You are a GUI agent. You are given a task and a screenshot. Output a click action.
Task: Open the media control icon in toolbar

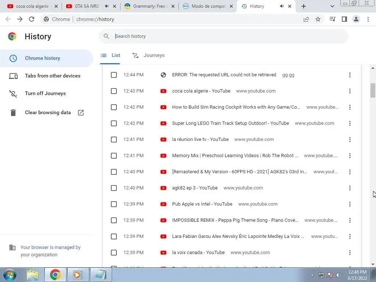(x=332, y=19)
